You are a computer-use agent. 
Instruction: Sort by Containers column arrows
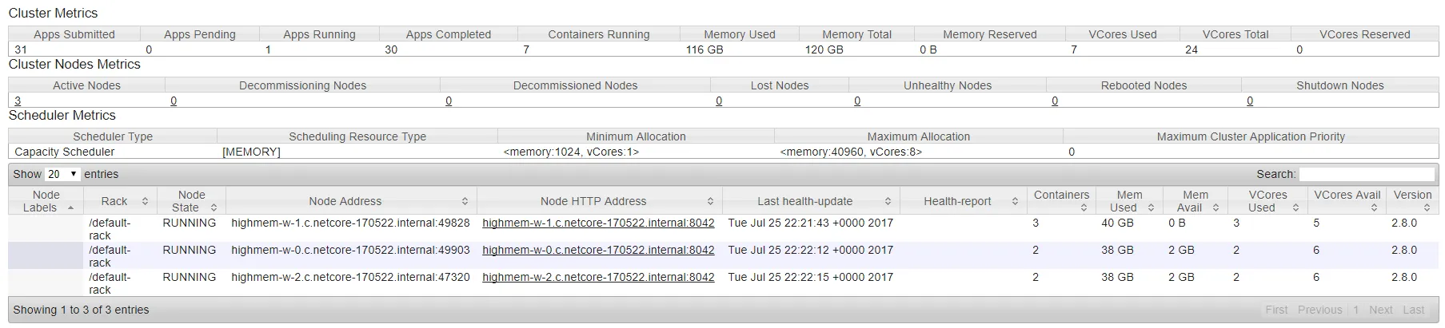(x=1084, y=208)
